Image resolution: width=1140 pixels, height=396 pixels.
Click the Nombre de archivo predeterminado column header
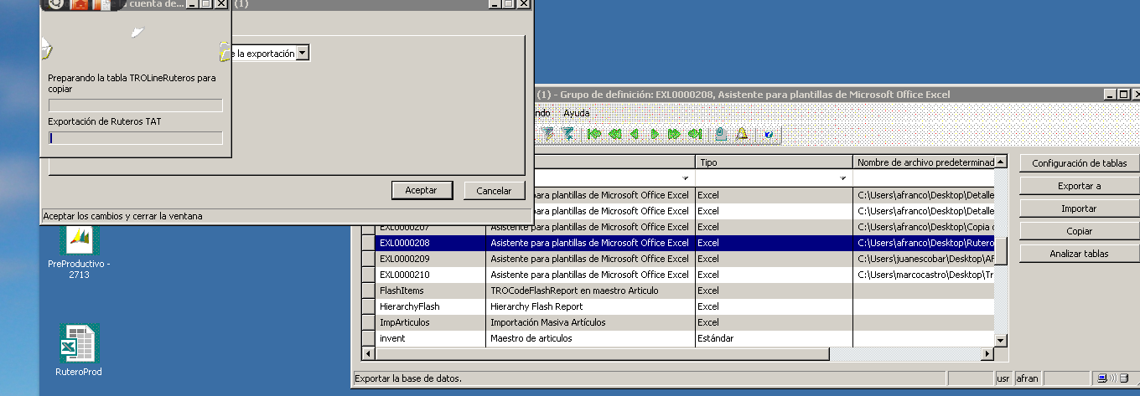pyautogui.click(x=924, y=162)
